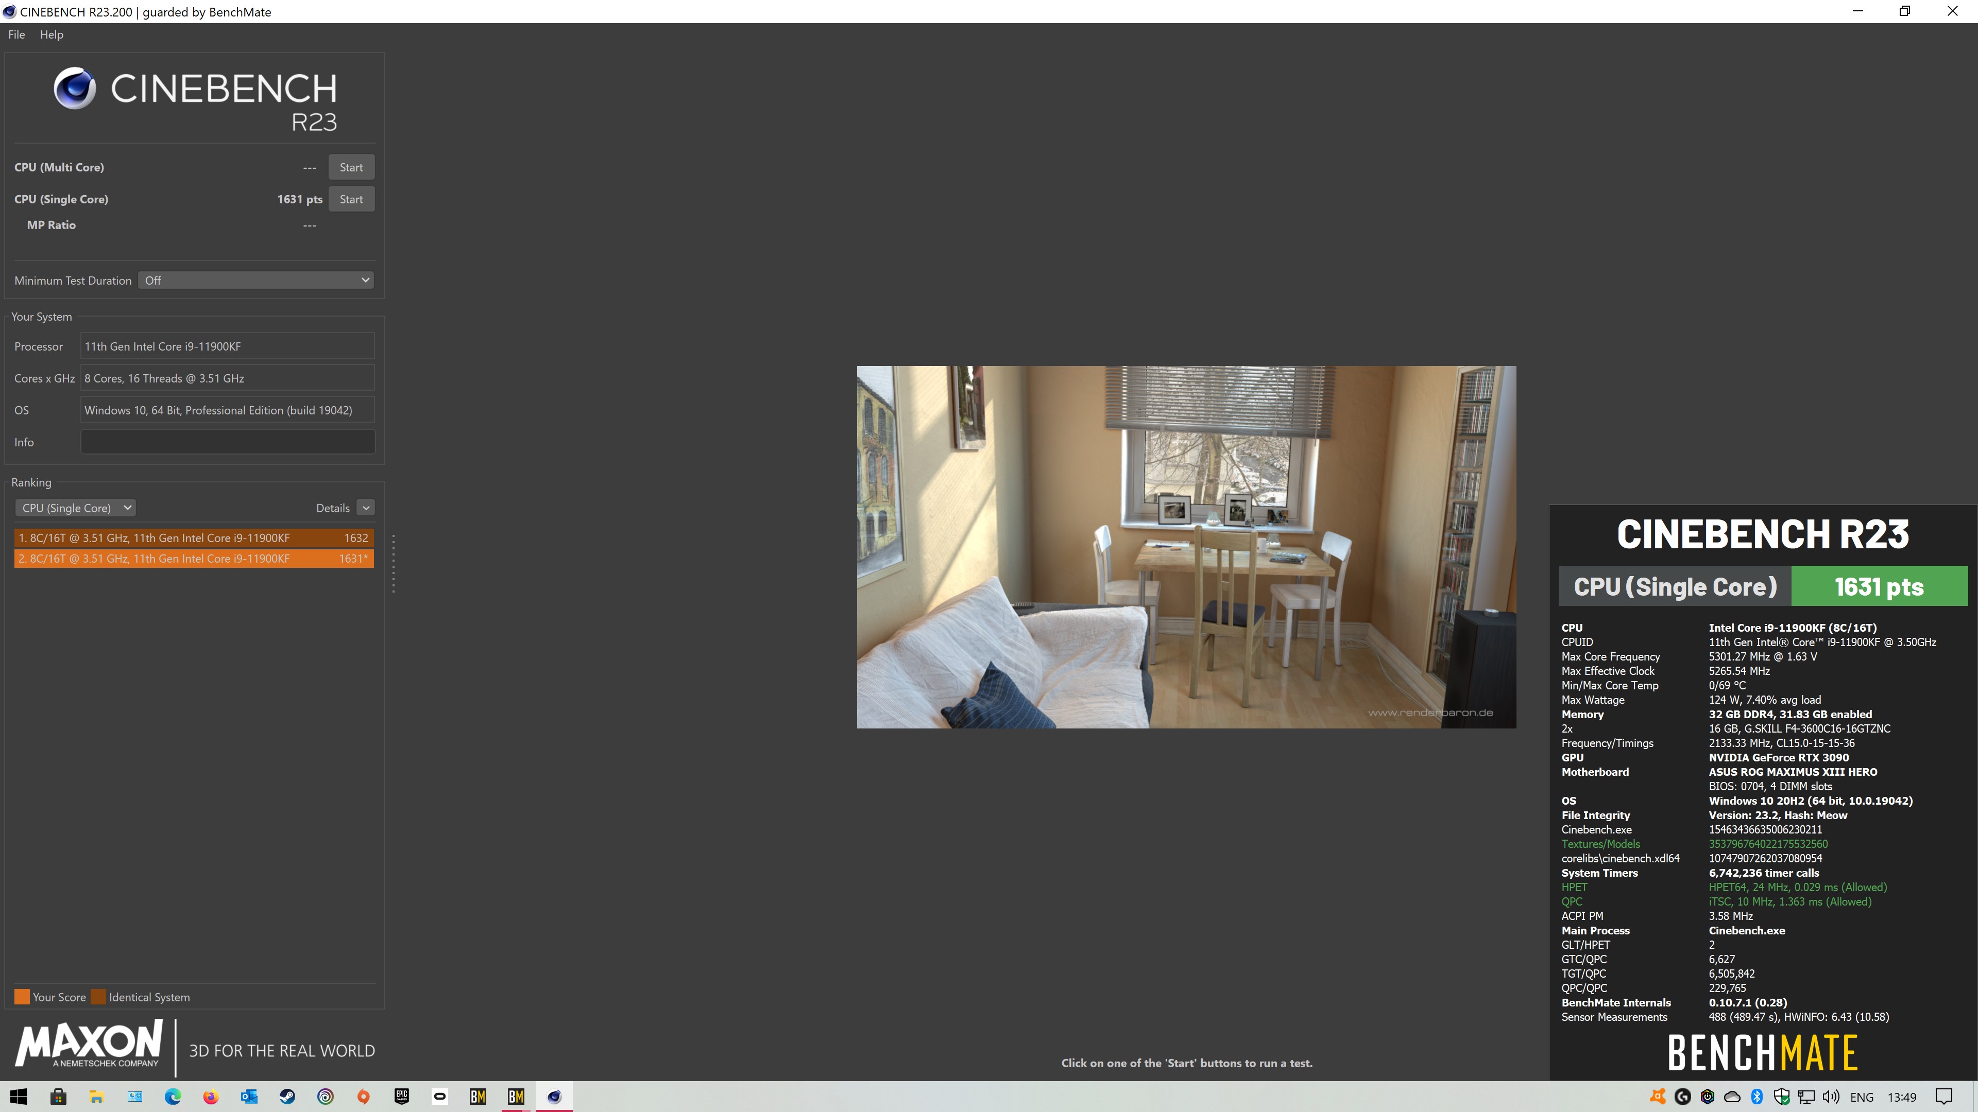Start the CPU (Multi Core) test
Viewport: 1978px width, 1112px height.
(351, 167)
